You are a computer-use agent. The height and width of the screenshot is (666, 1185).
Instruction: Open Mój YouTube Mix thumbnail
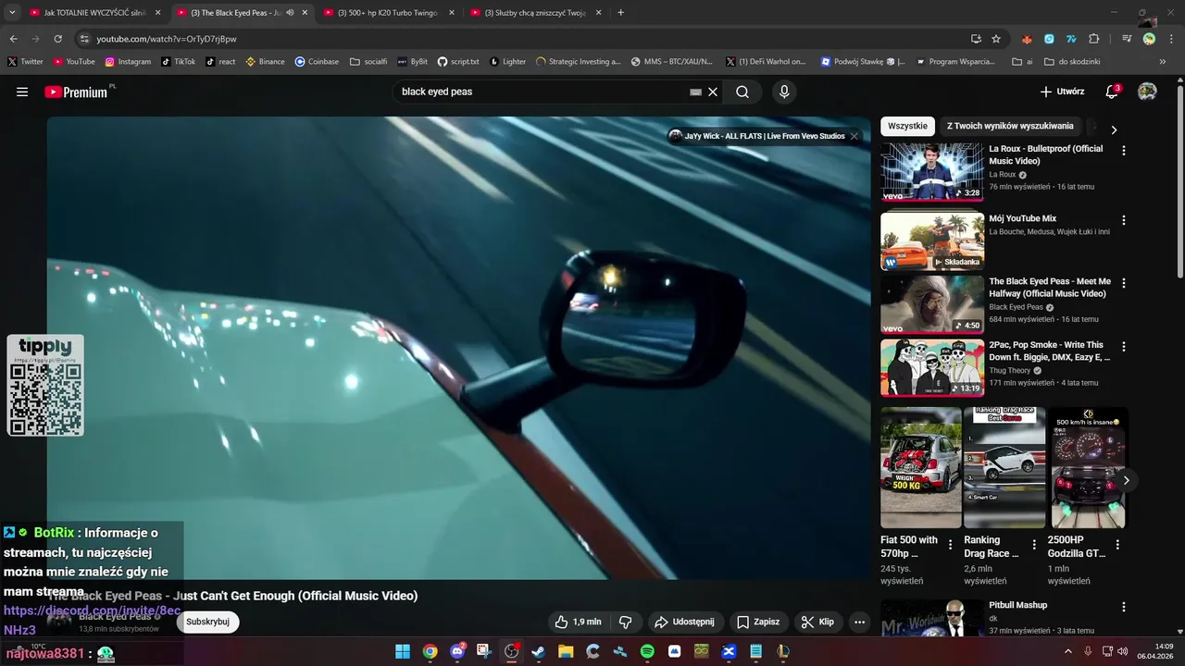[x=932, y=241]
